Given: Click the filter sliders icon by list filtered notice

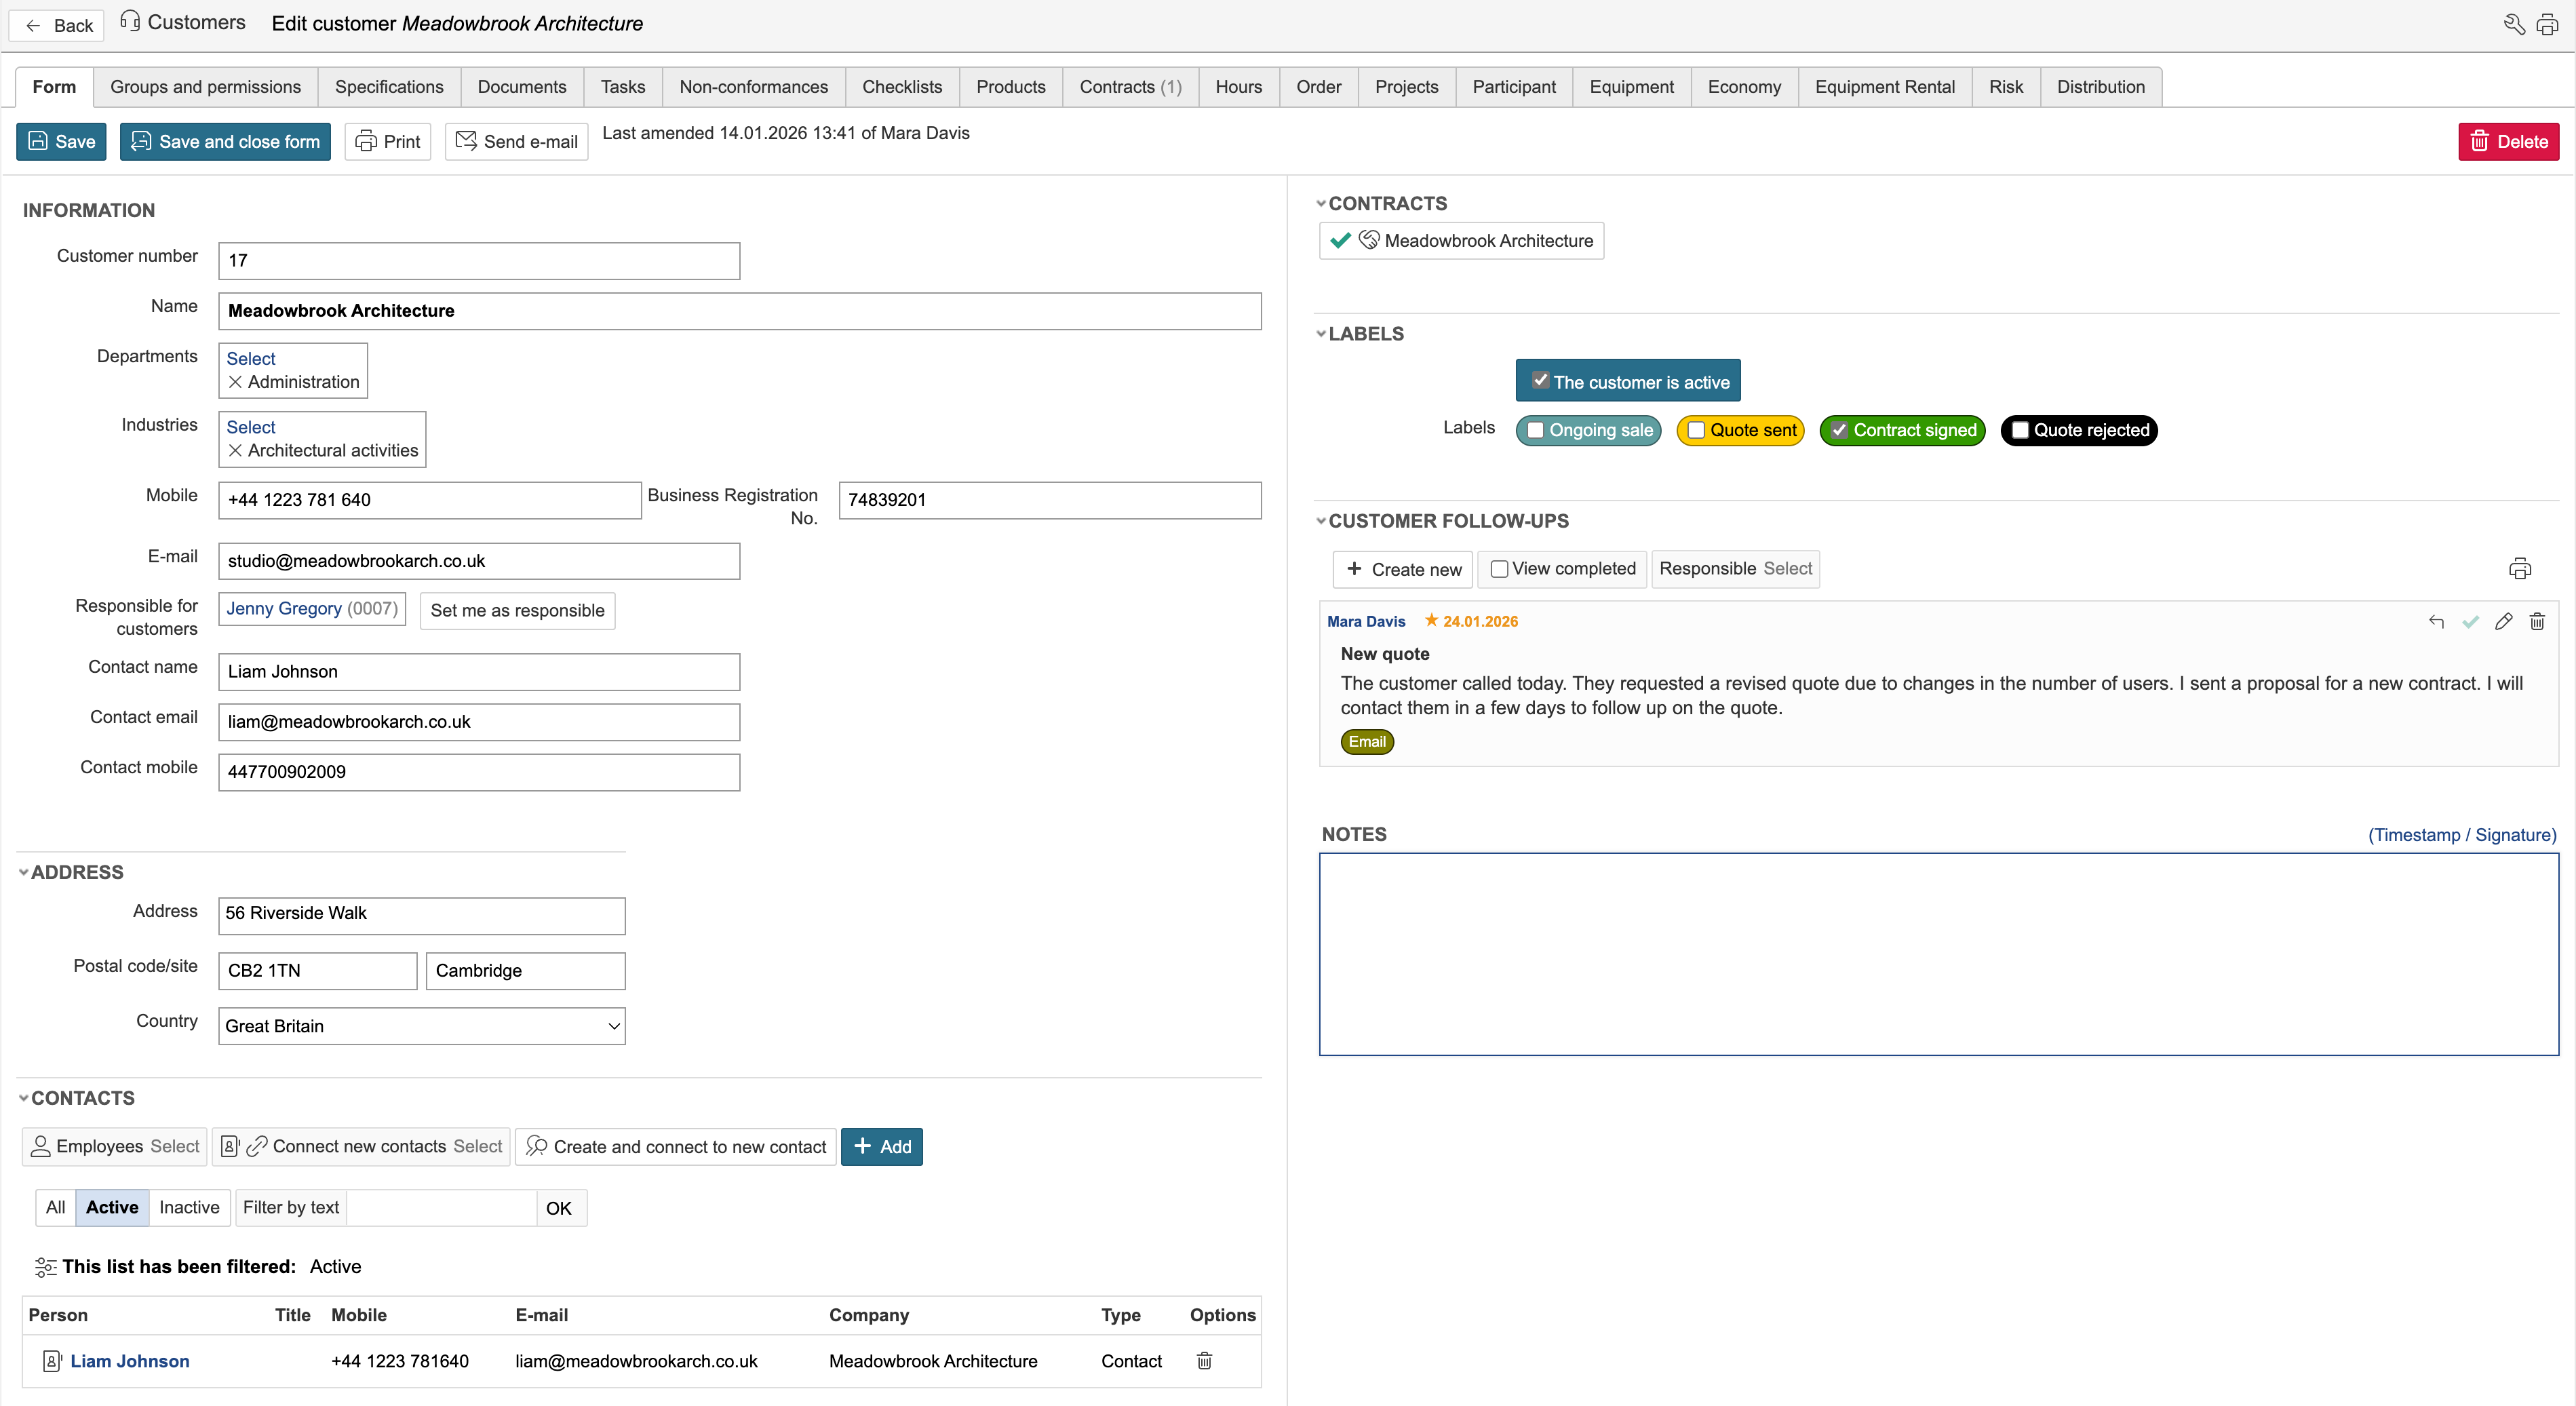Looking at the screenshot, I should 45,1267.
